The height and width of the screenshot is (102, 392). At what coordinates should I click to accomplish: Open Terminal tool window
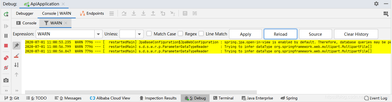point(223,98)
